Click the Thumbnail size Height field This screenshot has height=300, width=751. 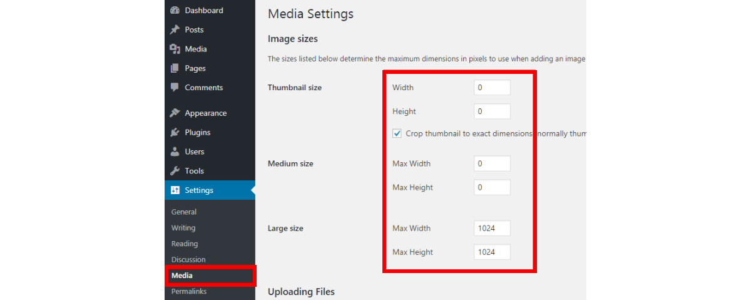pyautogui.click(x=492, y=111)
